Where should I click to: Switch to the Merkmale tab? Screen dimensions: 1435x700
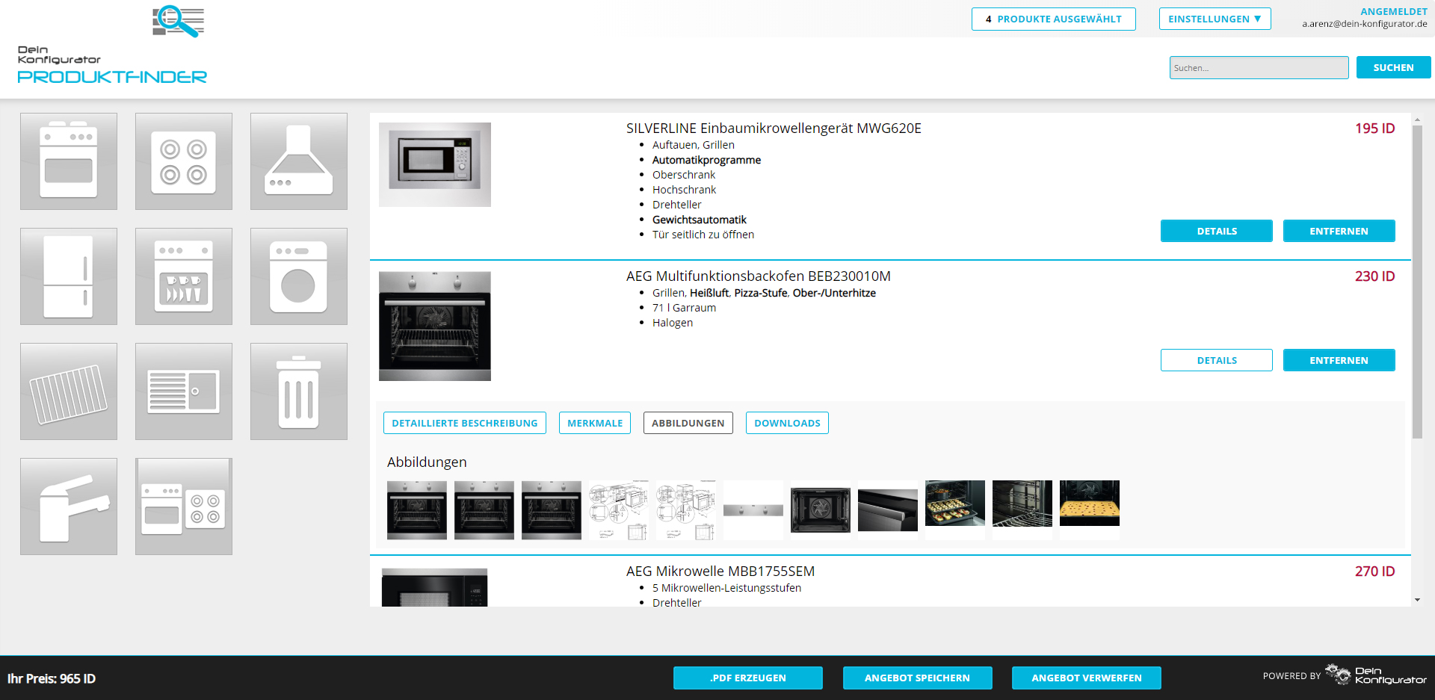595,423
